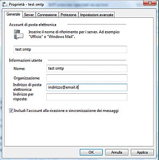This screenshot has height=160, width=159.
Task: Click the Indirizzo di posta elettronica field
Action: coord(87,87)
